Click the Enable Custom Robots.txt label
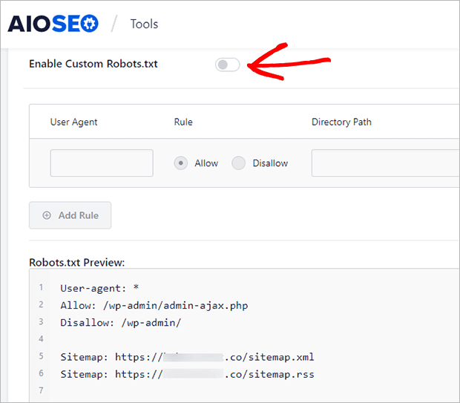Viewport: 460px width, 403px height. click(93, 64)
